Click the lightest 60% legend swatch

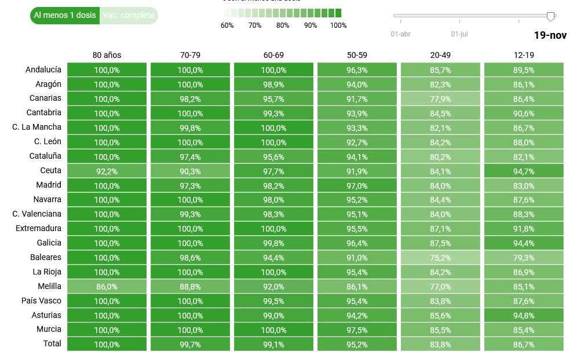coord(227,13)
